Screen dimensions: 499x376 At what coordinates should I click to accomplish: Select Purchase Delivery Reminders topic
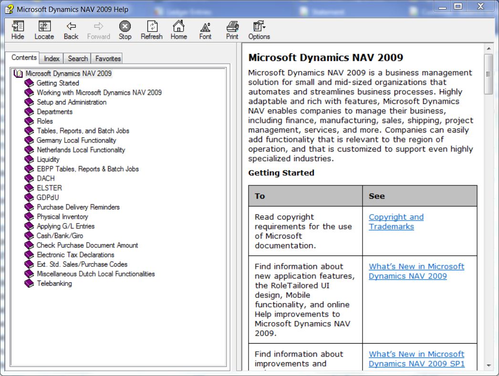point(78,207)
